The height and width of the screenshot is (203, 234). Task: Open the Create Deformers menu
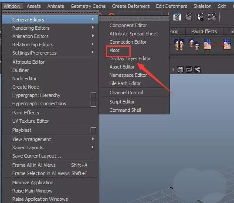click(x=131, y=6)
